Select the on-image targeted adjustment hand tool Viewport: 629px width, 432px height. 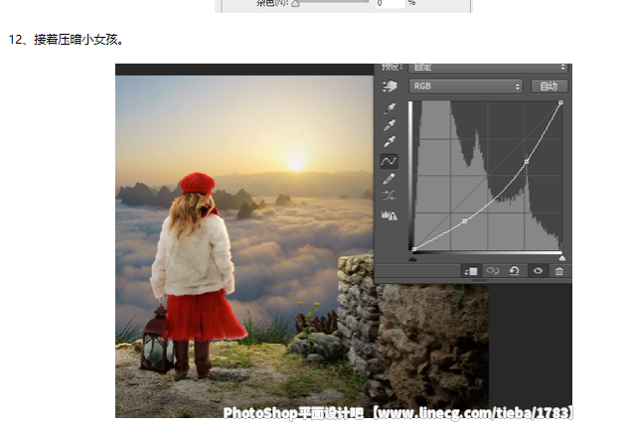390,85
